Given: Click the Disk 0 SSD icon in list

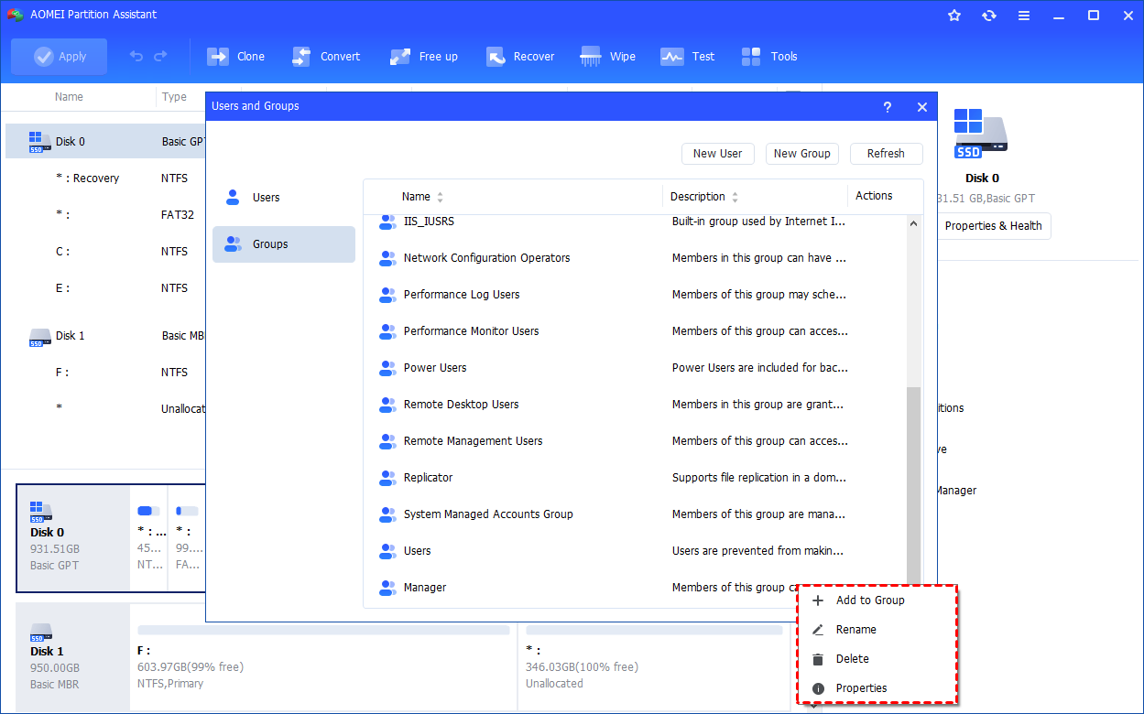Looking at the screenshot, I should tap(40, 141).
